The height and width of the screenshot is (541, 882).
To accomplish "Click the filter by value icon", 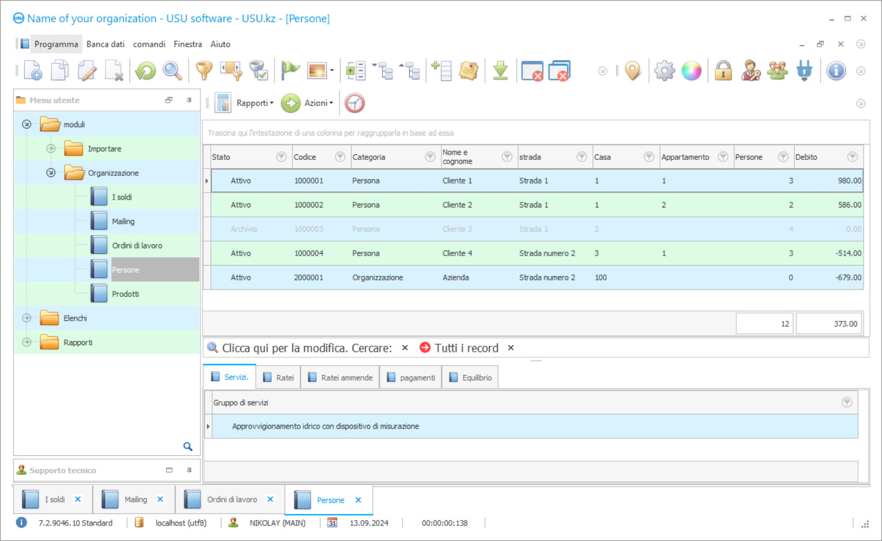I will tap(231, 71).
